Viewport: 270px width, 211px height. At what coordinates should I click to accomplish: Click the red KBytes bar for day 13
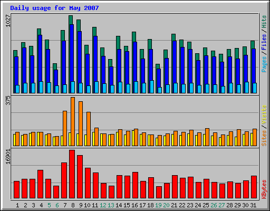(x=111, y=192)
